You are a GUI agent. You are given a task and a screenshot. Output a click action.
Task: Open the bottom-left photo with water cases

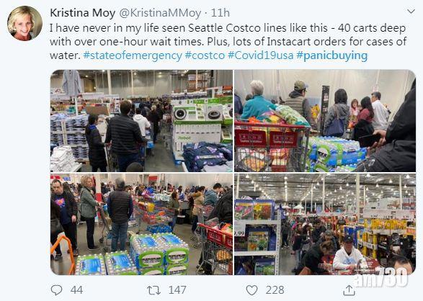[x=141, y=224]
